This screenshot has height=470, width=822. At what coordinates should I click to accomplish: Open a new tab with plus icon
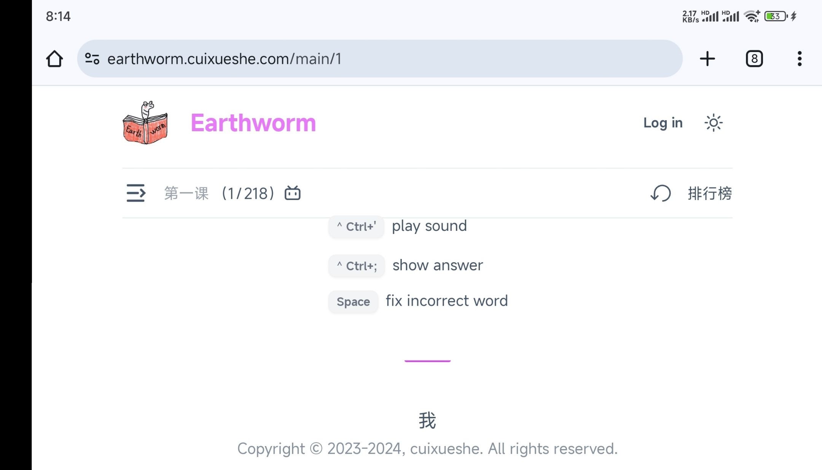tap(707, 59)
